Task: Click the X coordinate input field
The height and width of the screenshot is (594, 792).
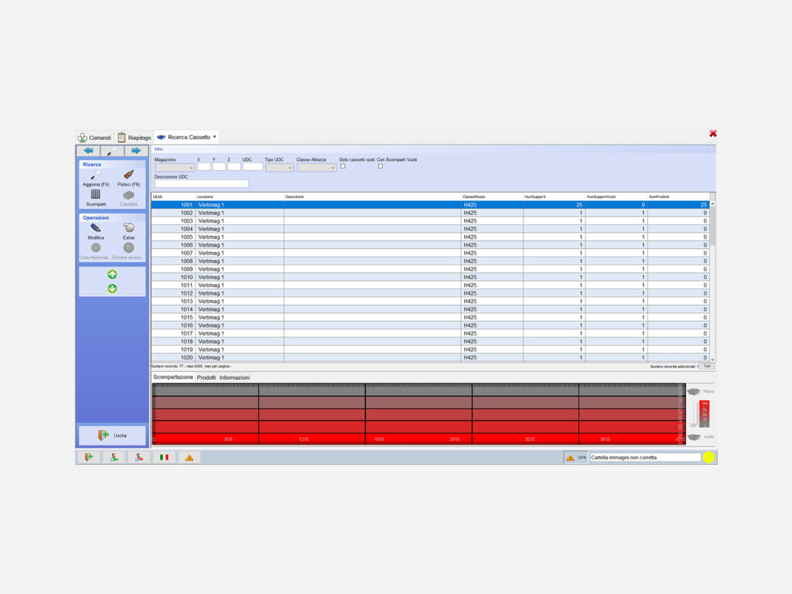Action: click(x=204, y=167)
